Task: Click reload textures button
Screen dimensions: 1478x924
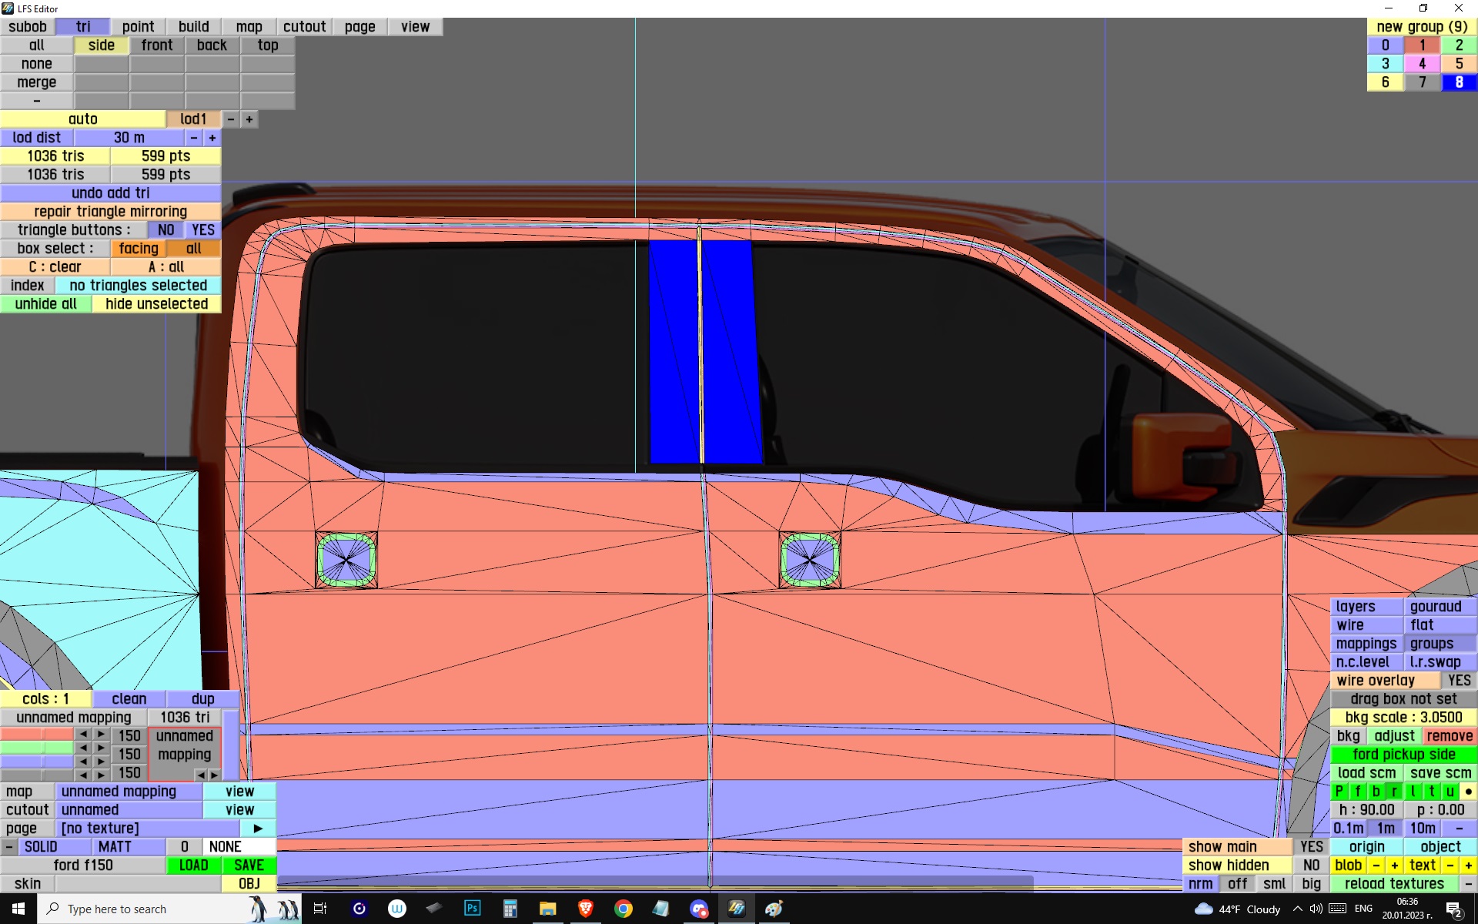Action: (1393, 884)
